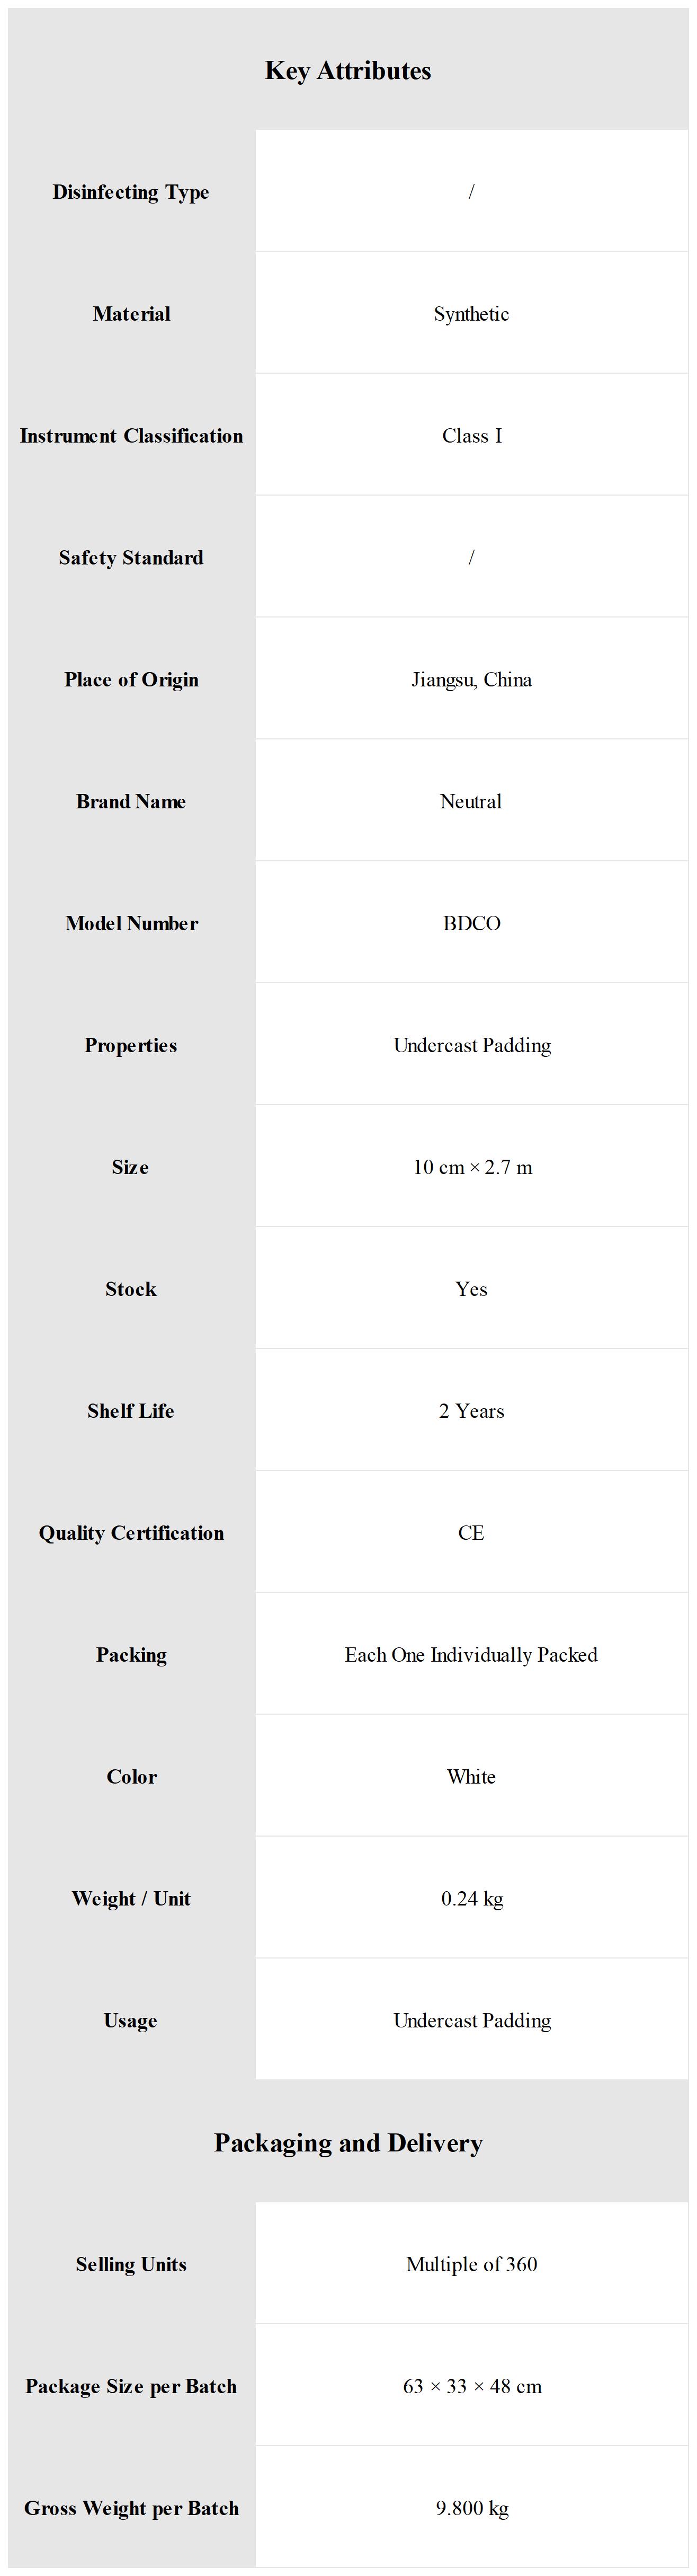This screenshot has width=697, height=2576.
Task: Click the Packaging and Delivery heading
Action: 347,2143
